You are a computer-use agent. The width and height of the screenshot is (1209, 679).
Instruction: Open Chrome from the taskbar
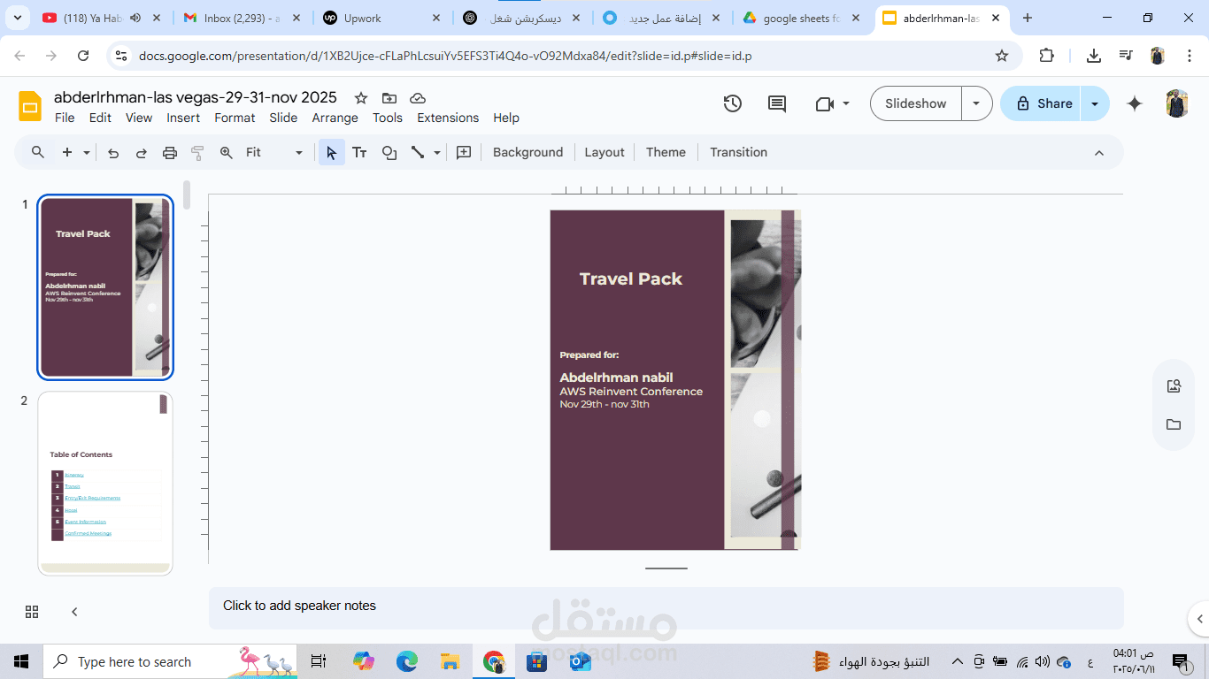pos(494,661)
